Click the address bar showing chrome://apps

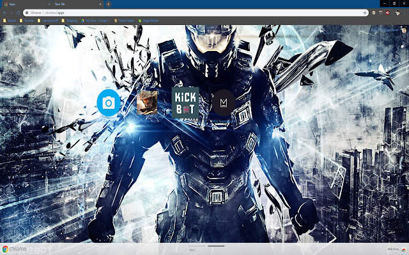coord(196,13)
